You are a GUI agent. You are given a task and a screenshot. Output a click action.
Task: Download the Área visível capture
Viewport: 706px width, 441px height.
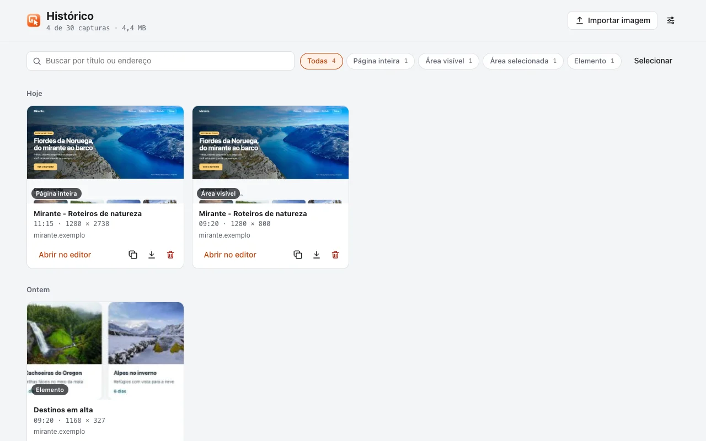pos(317,255)
